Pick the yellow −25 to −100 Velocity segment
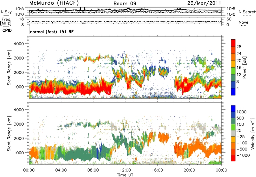 coord(233,140)
